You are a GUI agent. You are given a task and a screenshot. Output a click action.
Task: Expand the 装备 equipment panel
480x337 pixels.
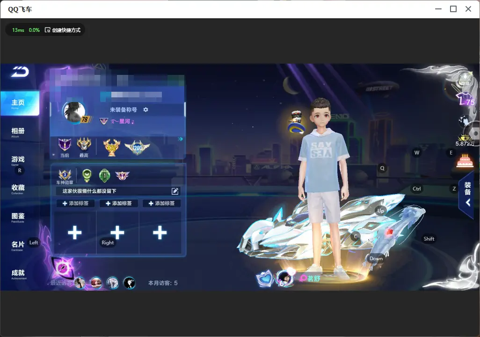[x=467, y=194]
